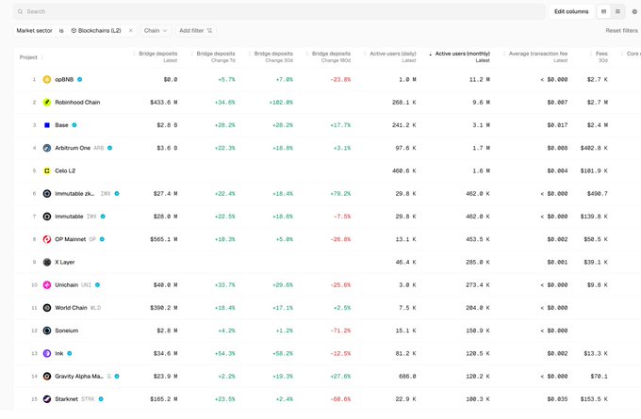The width and height of the screenshot is (641, 419).
Task: Click Starknet fees value $153.5 K
Action: 594,399
